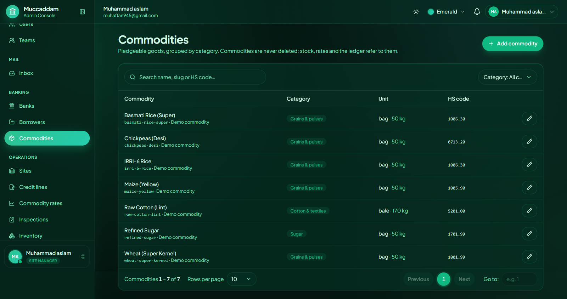
Task: Go to Banks section
Action: click(47, 106)
